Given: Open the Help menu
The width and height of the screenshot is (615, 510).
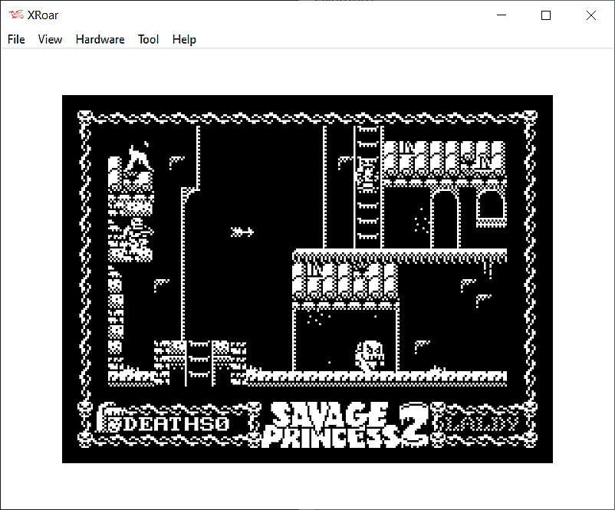Looking at the screenshot, I should pyautogui.click(x=184, y=39).
